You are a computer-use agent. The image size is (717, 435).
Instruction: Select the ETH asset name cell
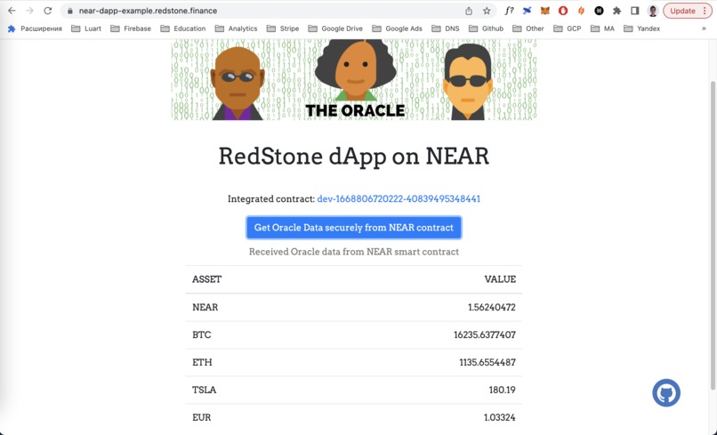pos(202,362)
